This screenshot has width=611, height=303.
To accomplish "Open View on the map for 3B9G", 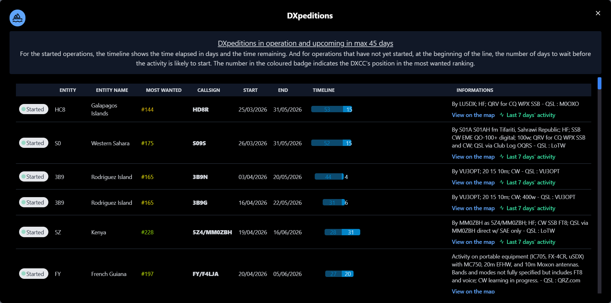I will point(473,208).
